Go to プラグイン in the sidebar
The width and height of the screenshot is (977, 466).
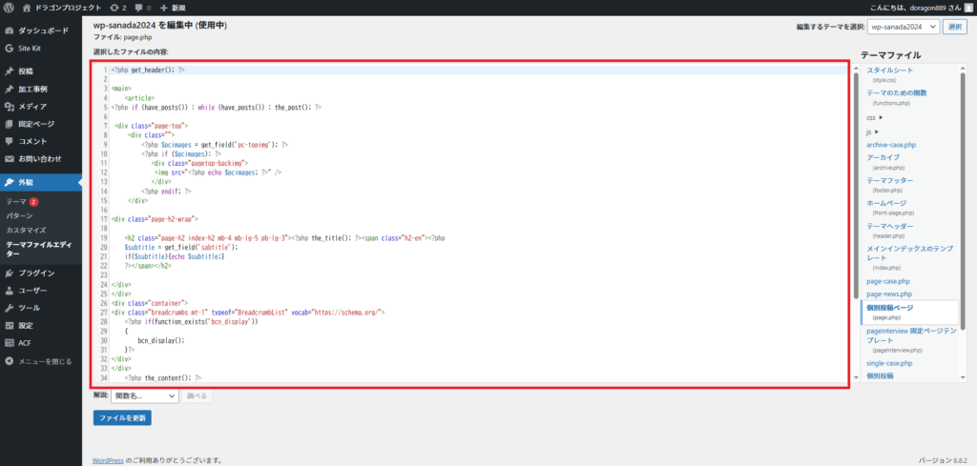36,273
